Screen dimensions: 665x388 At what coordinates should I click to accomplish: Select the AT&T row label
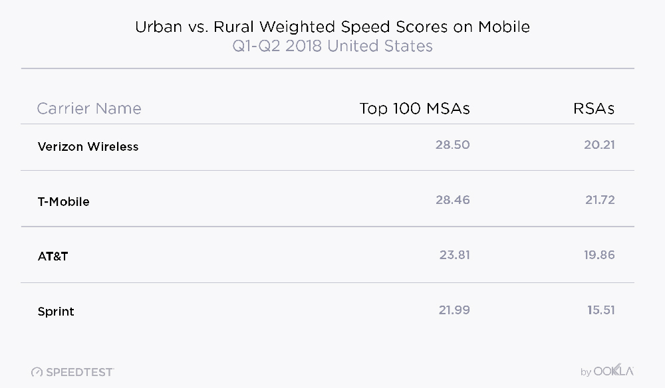click(x=53, y=256)
